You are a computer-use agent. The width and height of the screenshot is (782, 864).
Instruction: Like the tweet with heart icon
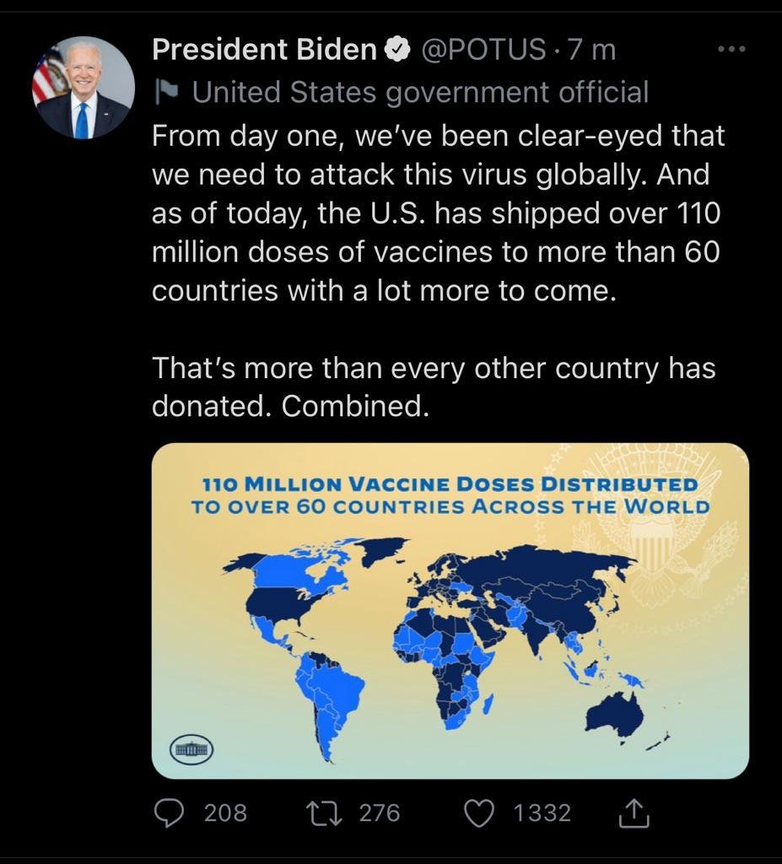point(479,814)
